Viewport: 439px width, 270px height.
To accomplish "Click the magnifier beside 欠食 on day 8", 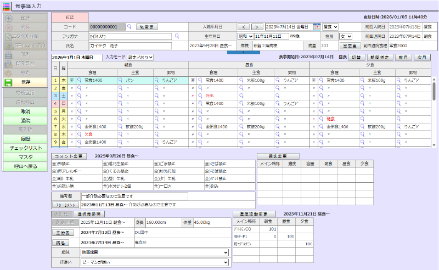I will click(80, 134).
